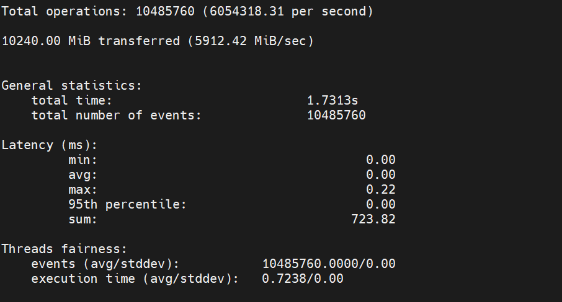The height and width of the screenshot is (302, 562).
Task: Select the min latency value '0.00'
Action: click(381, 160)
